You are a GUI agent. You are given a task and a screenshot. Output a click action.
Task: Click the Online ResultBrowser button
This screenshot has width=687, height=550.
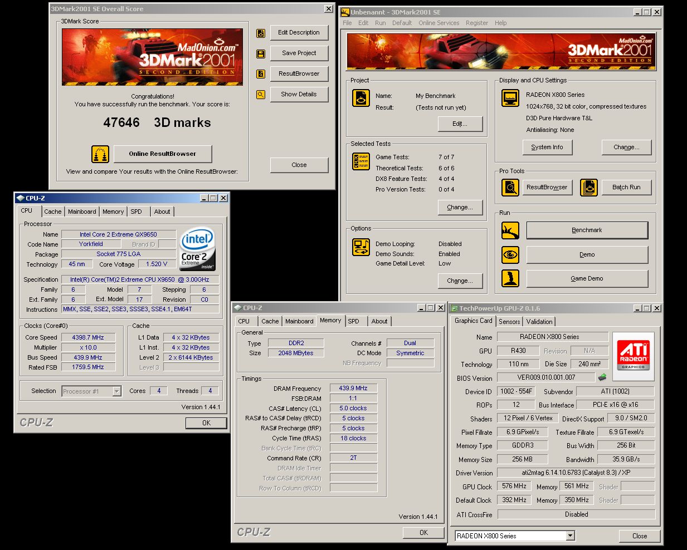163,154
